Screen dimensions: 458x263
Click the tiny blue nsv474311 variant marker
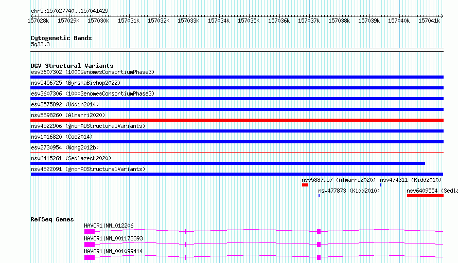(381, 185)
